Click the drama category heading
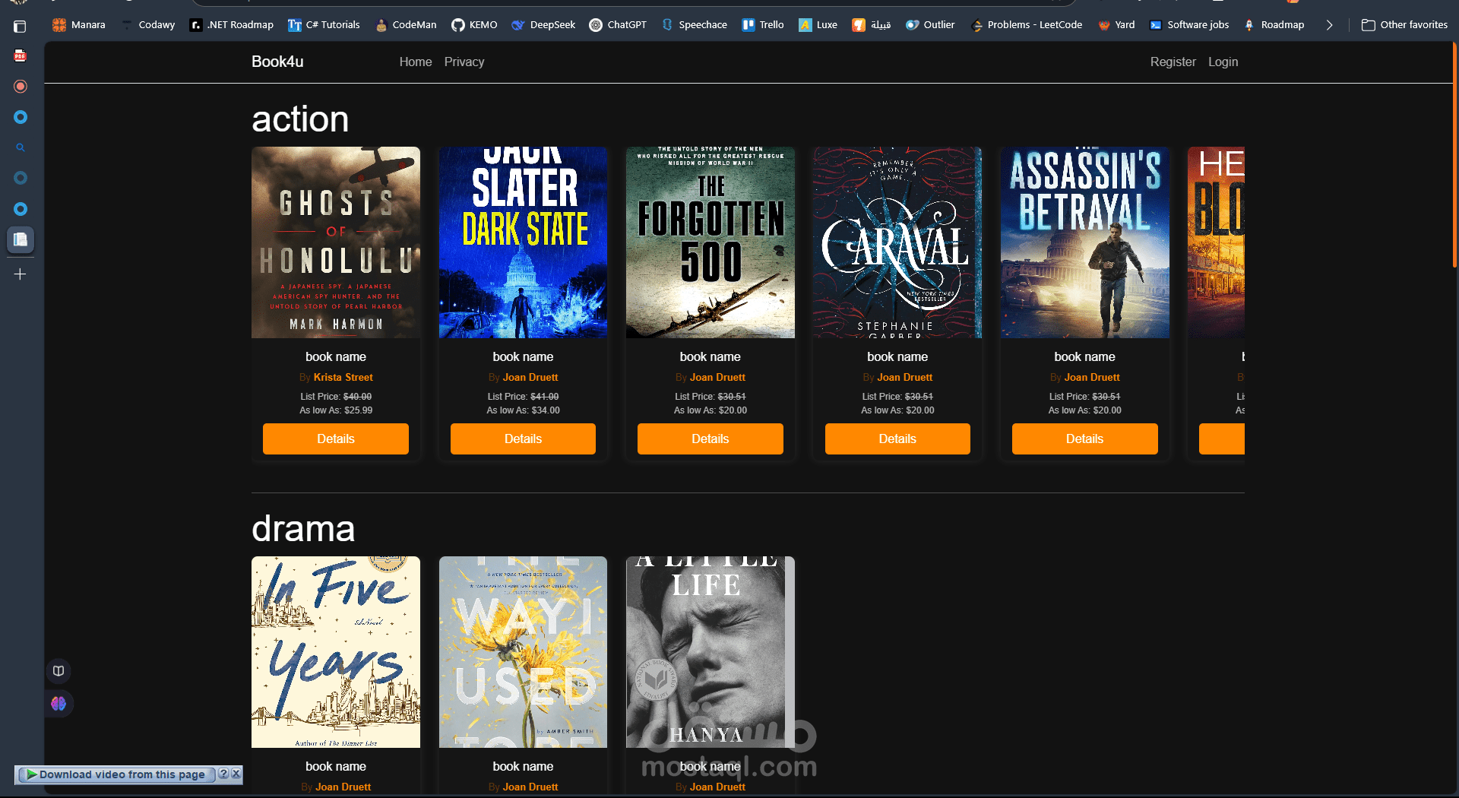The width and height of the screenshot is (1459, 798). (303, 529)
